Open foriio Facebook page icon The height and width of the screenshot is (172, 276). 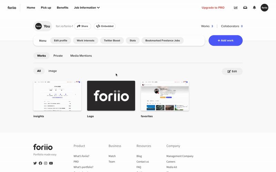click(x=40, y=163)
